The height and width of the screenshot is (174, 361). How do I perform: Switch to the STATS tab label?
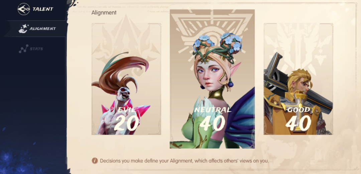[36, 49]
